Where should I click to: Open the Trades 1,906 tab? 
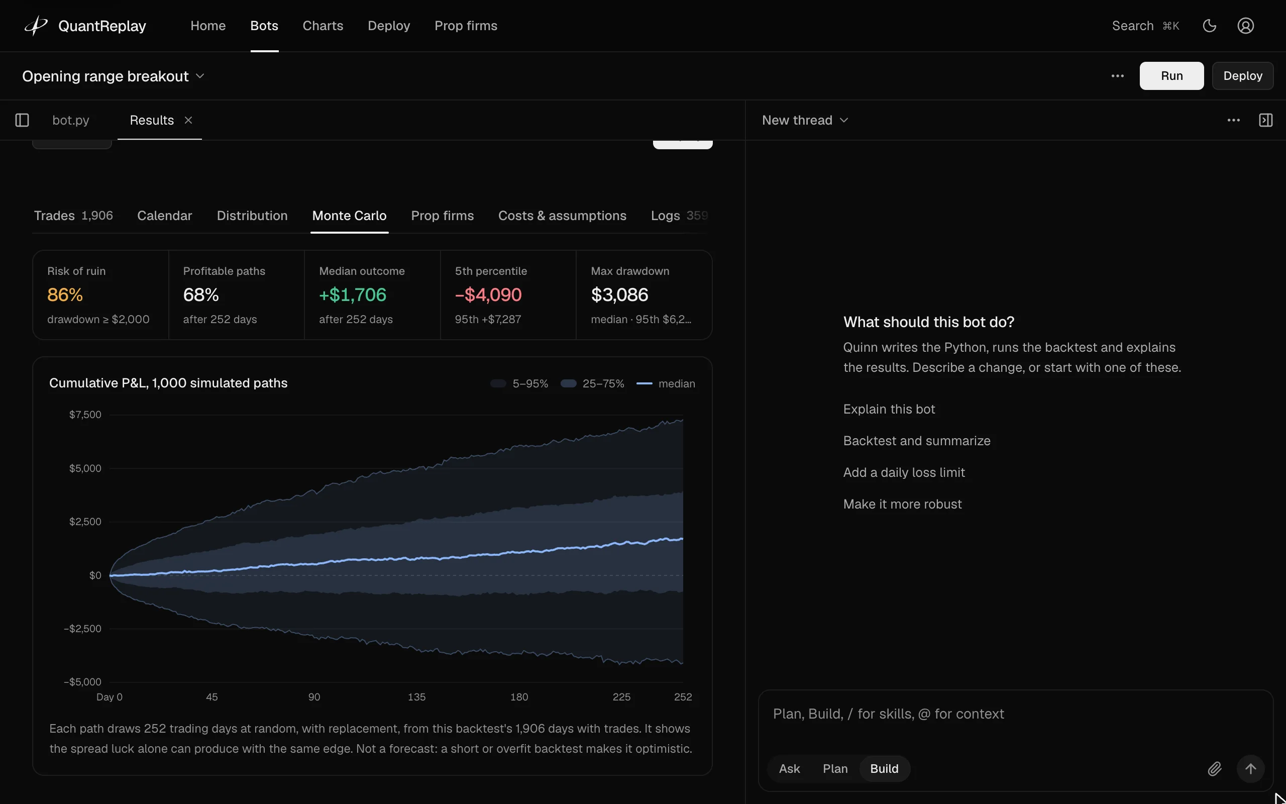pos(73,216)
